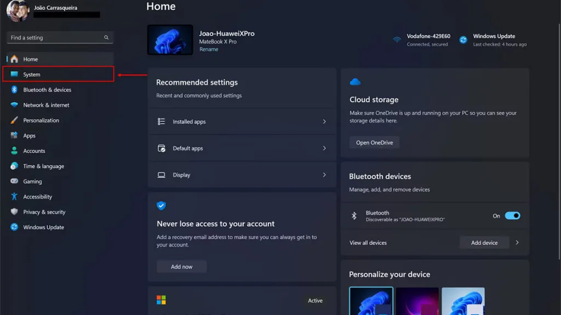Click the Active status label
Screen dimensions: 561x315
(x=315, y=301)
